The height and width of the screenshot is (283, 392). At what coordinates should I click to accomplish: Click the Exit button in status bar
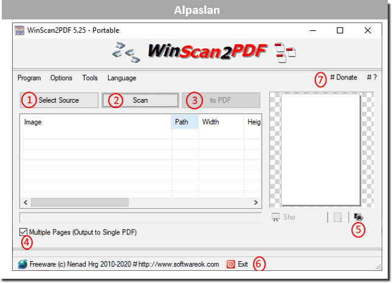(237, 264)
